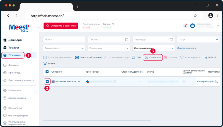Screen dimensions: 223x127
Task: Expand the account menu chevron
Action: pos(218,26)
